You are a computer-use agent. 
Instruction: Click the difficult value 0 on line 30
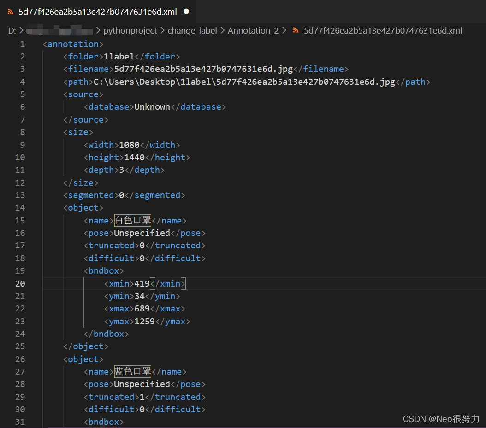pos(142,410)
